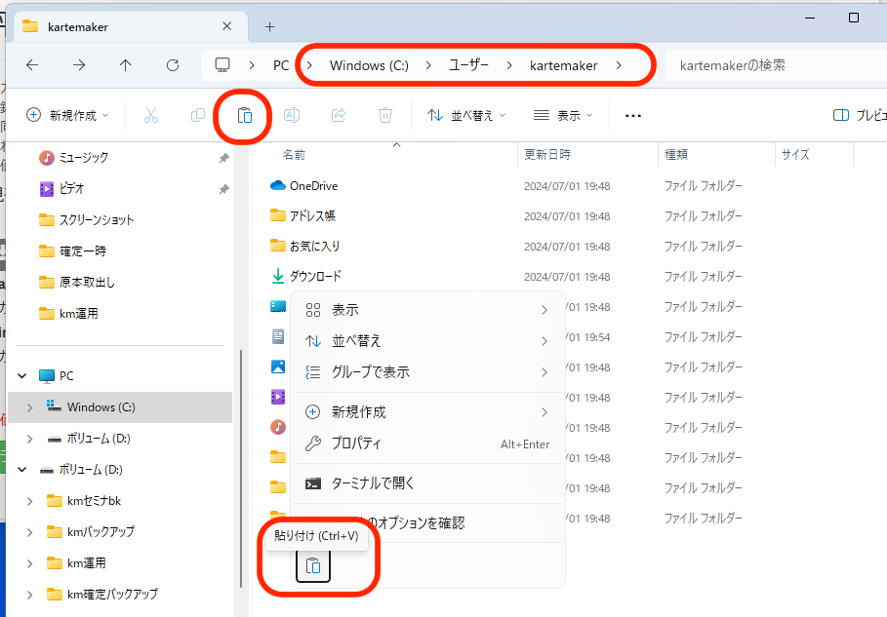This screenshot has width=887, height=617.
Task: Open the 新規作成 dropdown in toolbar
Action: coord(67,115)
